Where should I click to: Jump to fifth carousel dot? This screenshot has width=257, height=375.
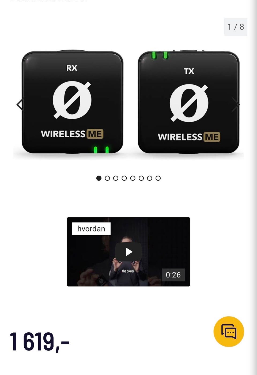(133, 178)
